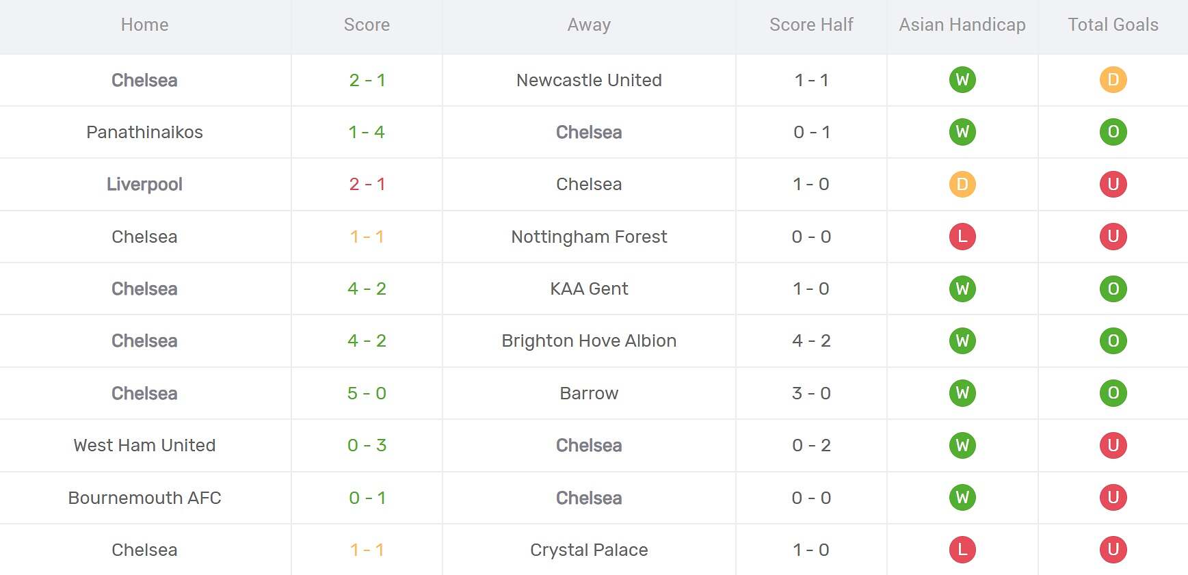Click the Total Goals column header
The height and width of the screenshot is (575, 1188).
[1113, 25]
